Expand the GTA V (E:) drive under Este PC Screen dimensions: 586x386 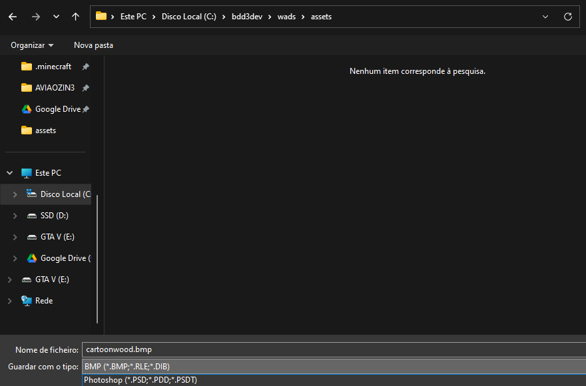pyautogui.click(x=15, y=237)
